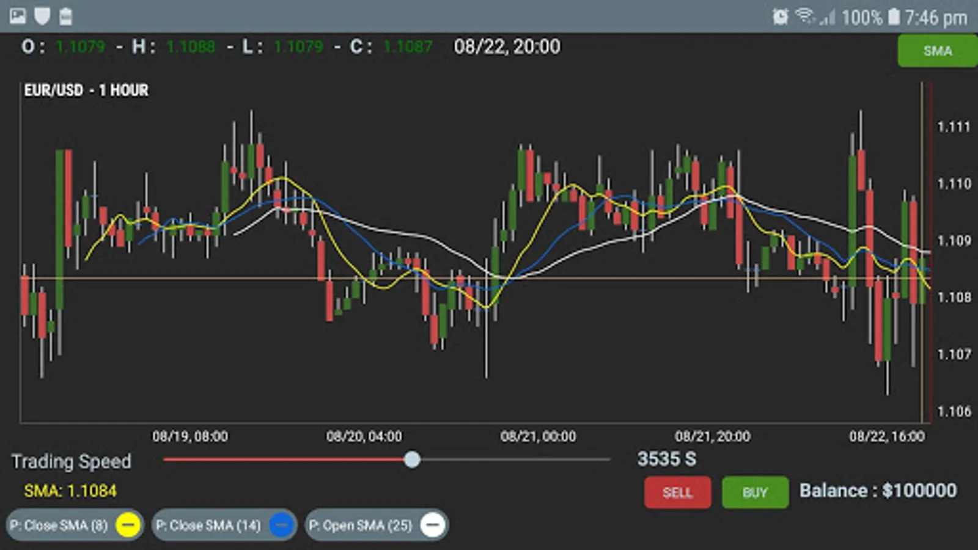The image size is (978, 550).
Task: Remove the Close SMA (14) indicator
Action: [x=281, y=525]
